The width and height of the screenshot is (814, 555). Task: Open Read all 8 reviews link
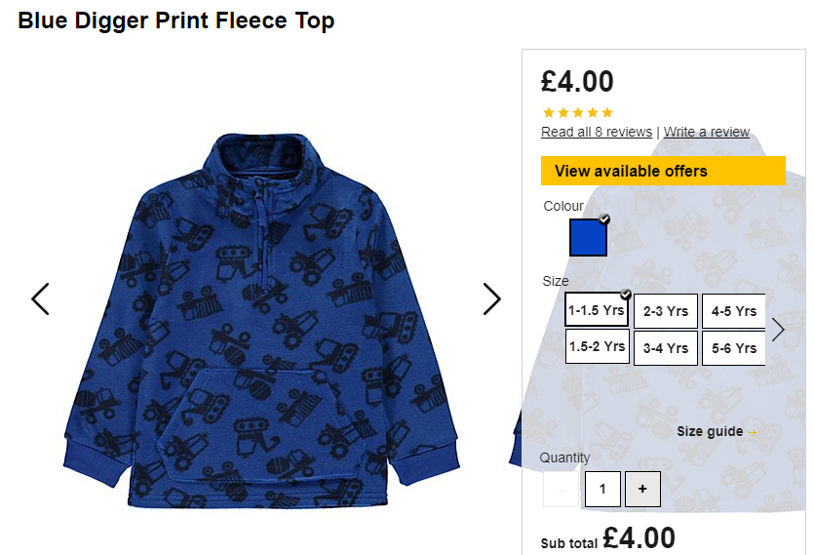click(x=597, y=132)
